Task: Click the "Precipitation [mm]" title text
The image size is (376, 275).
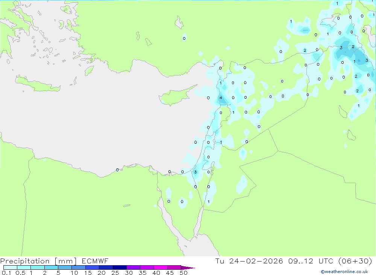Action: point(38,261)
